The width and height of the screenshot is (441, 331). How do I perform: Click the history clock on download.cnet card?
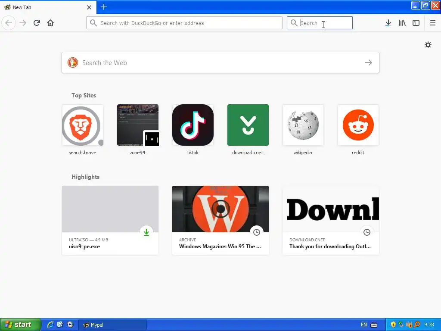pyautogui.click(x=367, y=232)
